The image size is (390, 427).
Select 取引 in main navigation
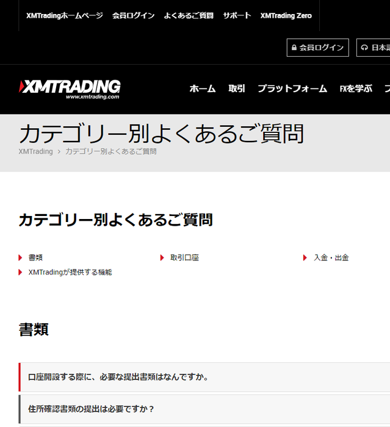click(237, 88)
